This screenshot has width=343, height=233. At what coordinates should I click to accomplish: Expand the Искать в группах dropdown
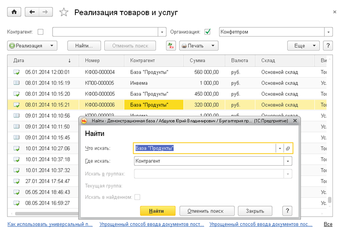(288, 174)
